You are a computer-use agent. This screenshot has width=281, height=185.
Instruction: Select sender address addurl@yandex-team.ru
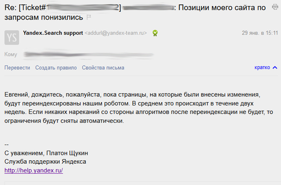[x=116, y=33]
